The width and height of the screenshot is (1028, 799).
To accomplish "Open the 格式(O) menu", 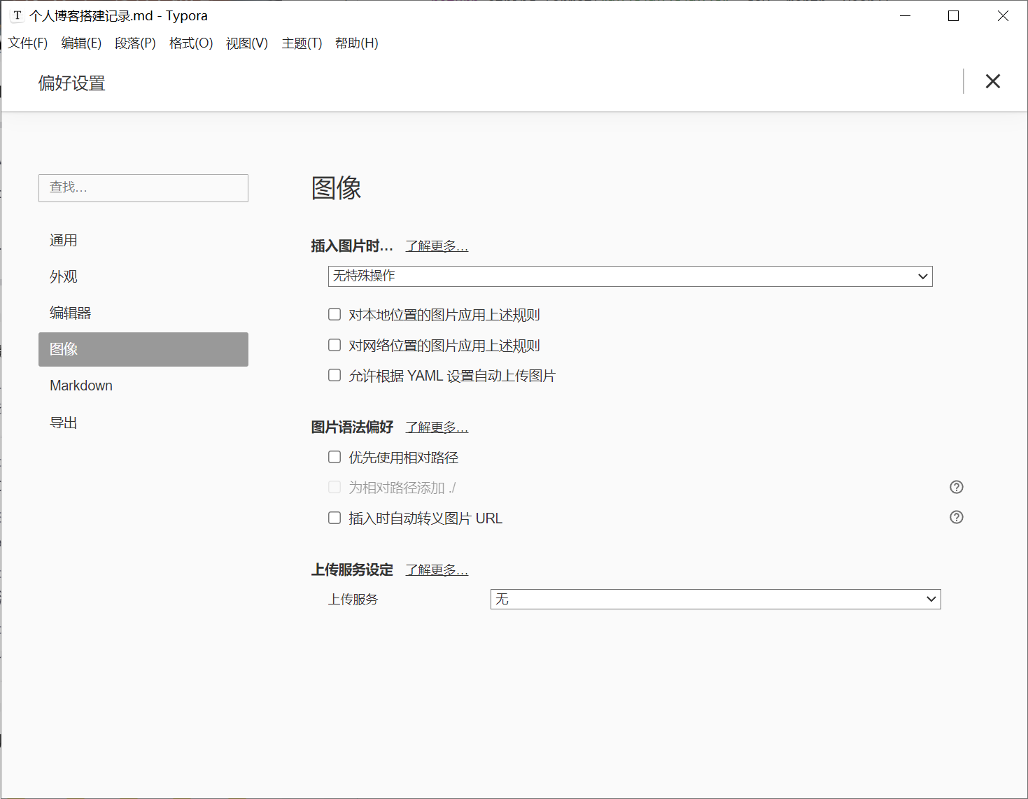I will pyautogui.click(x=191, y=43).
